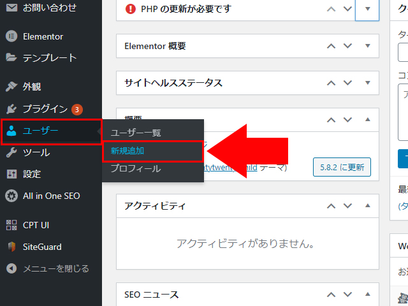
Task: Select プロフィール in the users submenu
Action: pos(136,168)
